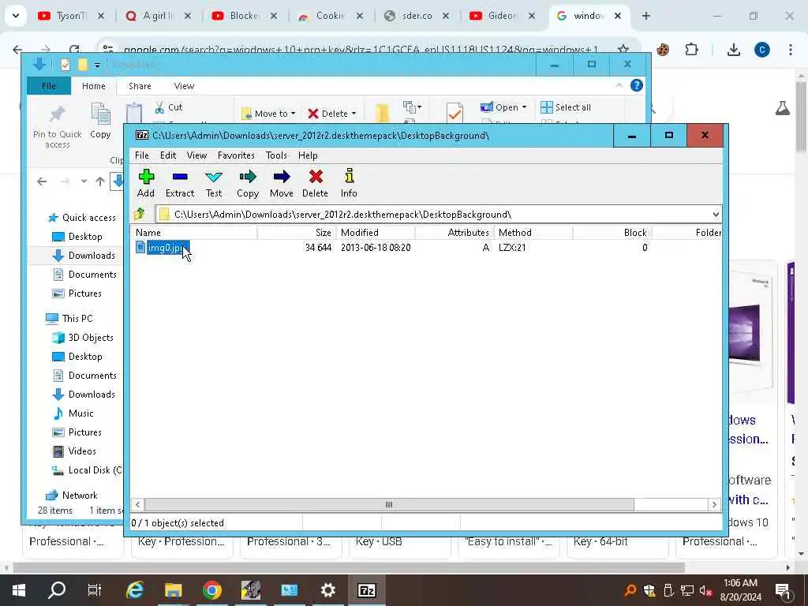
Task: Open Windows taskbar search
Action: (x=57, y=590)
